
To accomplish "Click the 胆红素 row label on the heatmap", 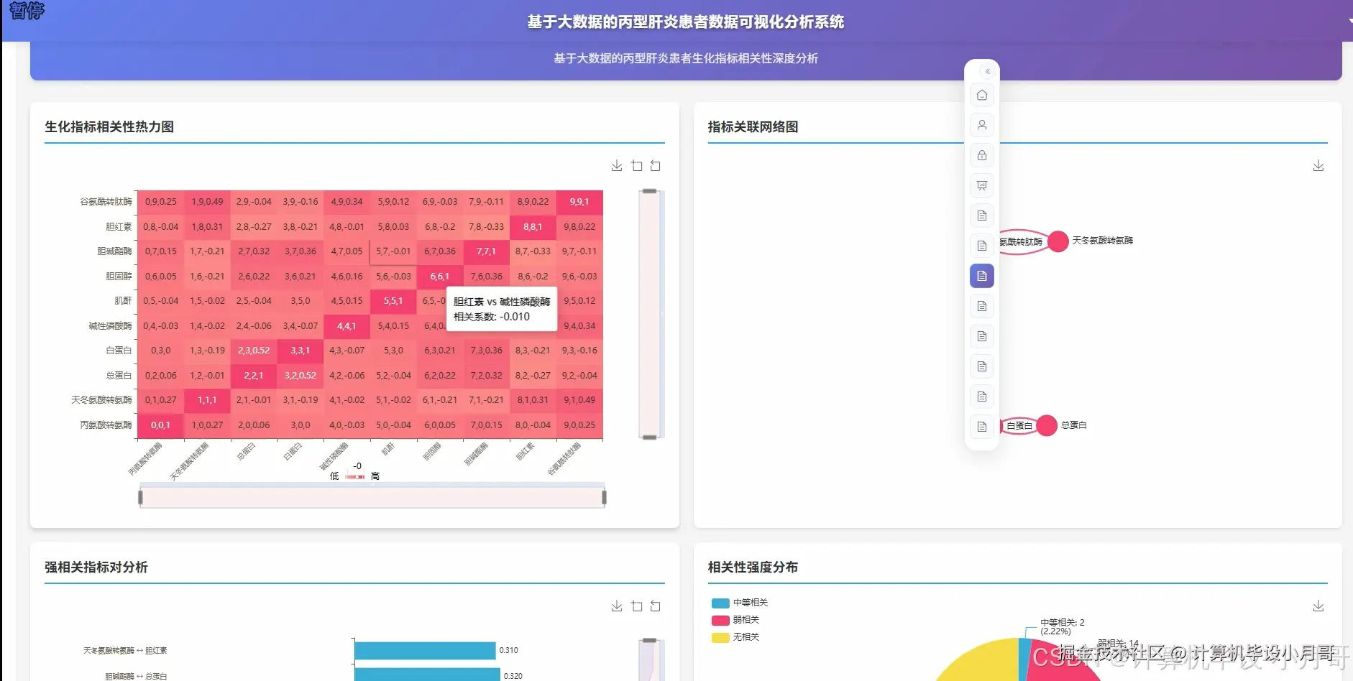I will (119, 227).
